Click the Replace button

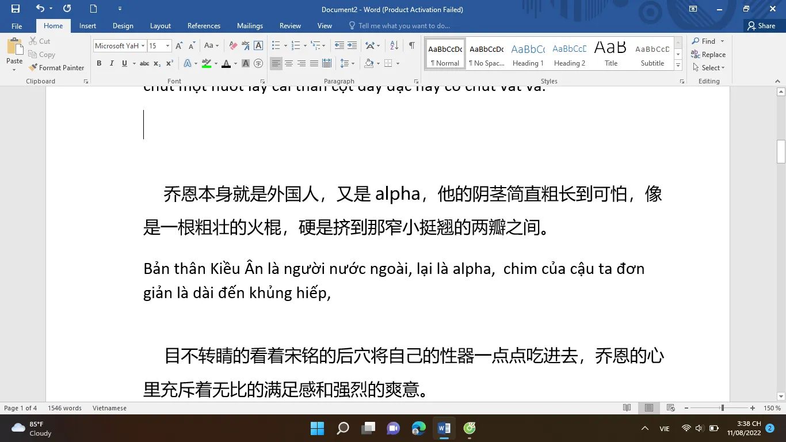(x=709, y=55)
